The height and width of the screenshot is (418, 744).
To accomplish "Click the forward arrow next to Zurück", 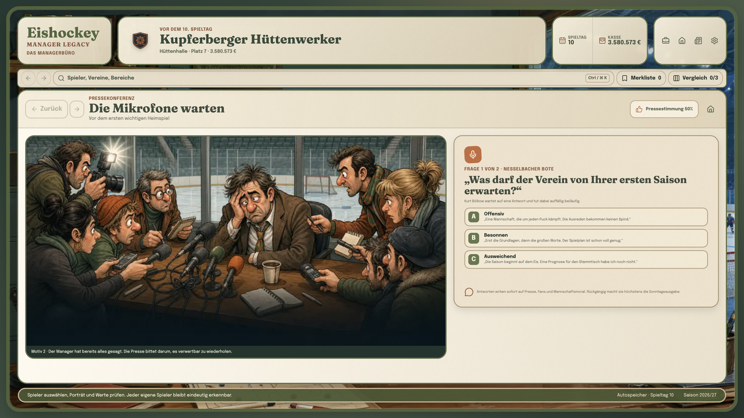I will click(x=77, y=109).
